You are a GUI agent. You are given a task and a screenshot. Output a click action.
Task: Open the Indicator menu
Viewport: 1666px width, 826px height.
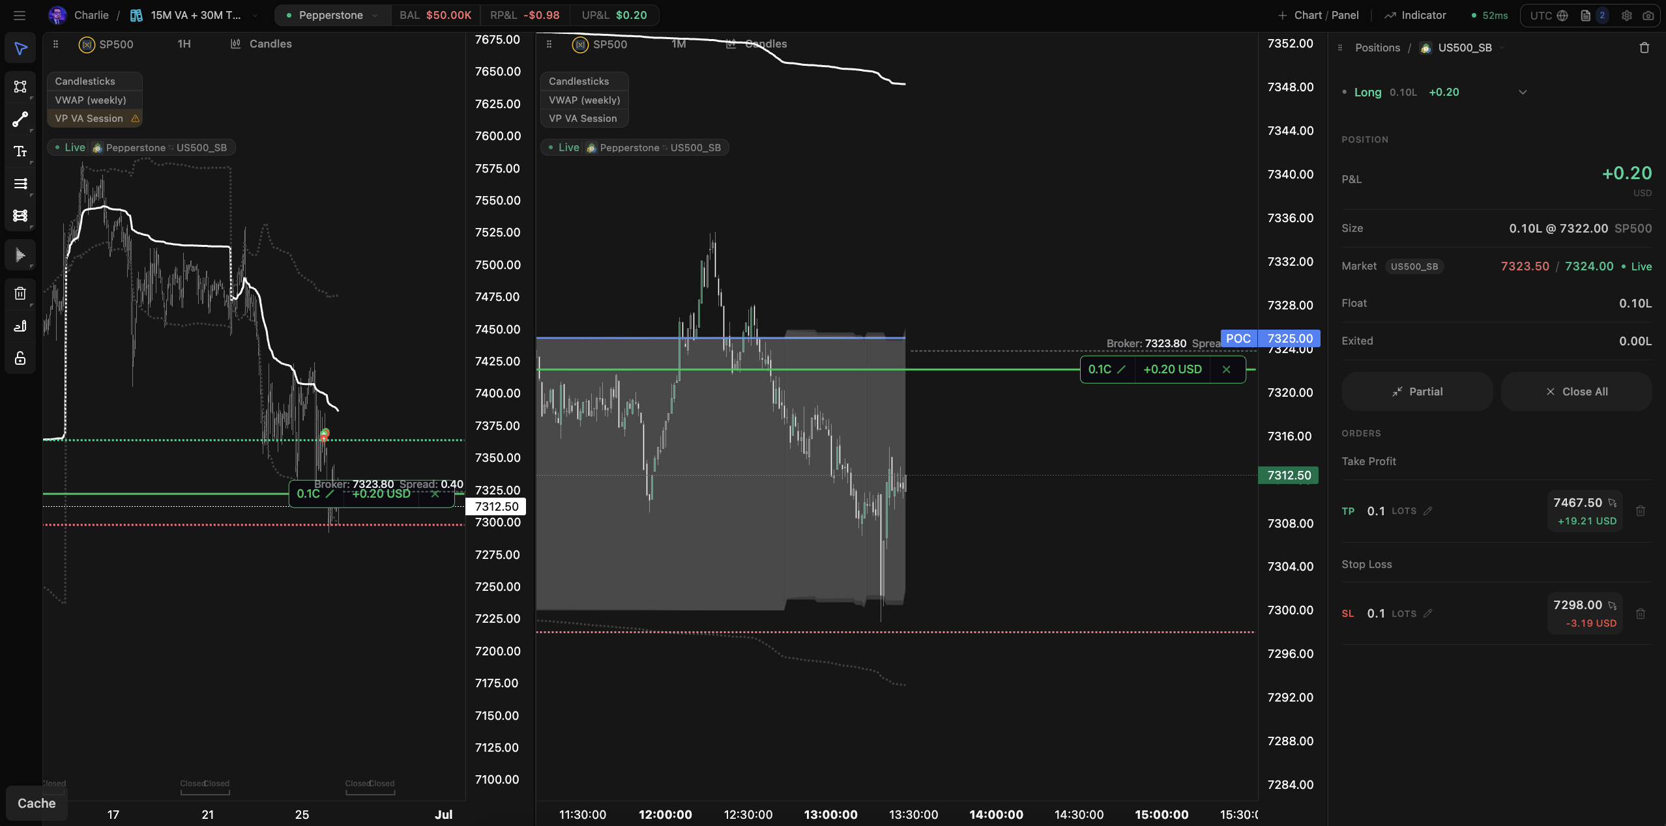(1416, 15)
